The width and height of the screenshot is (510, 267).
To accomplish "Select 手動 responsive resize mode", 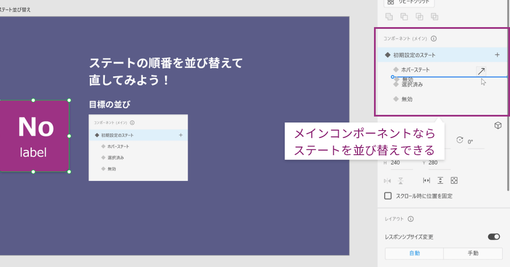I will click(473, 253).
